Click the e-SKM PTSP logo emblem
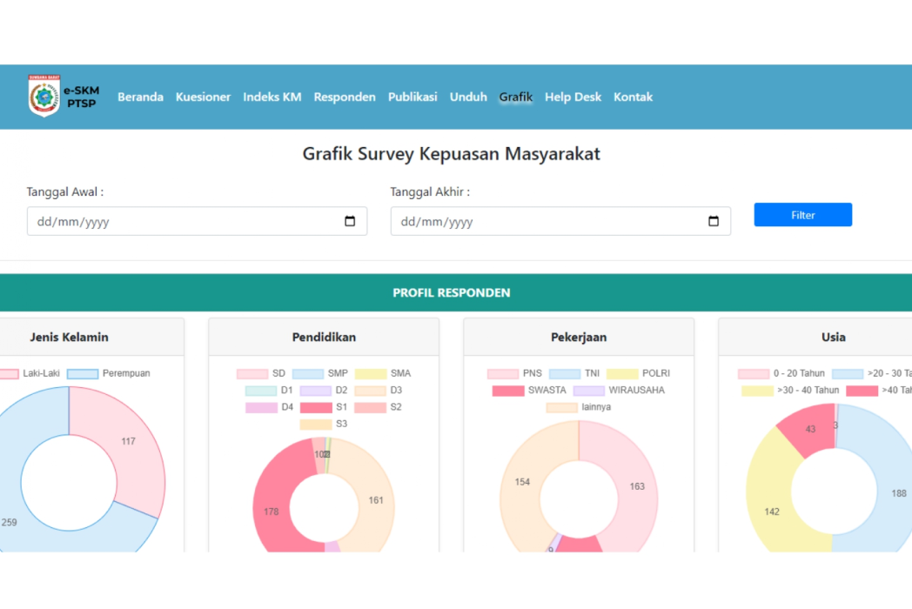Image resolution: width=912 pixels, height=609 pixels. [x=44, y=96]
